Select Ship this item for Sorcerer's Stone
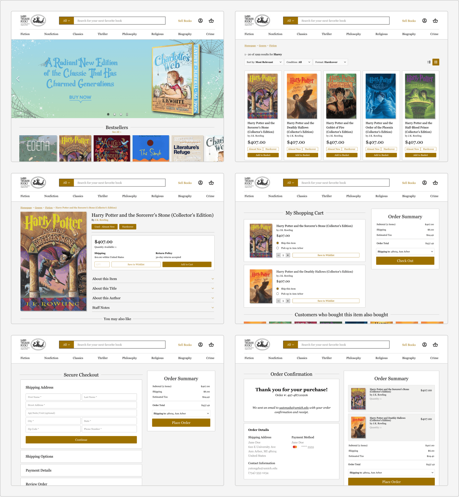The image size is (459, 497). pyautogui.click(x=278, y=243)
